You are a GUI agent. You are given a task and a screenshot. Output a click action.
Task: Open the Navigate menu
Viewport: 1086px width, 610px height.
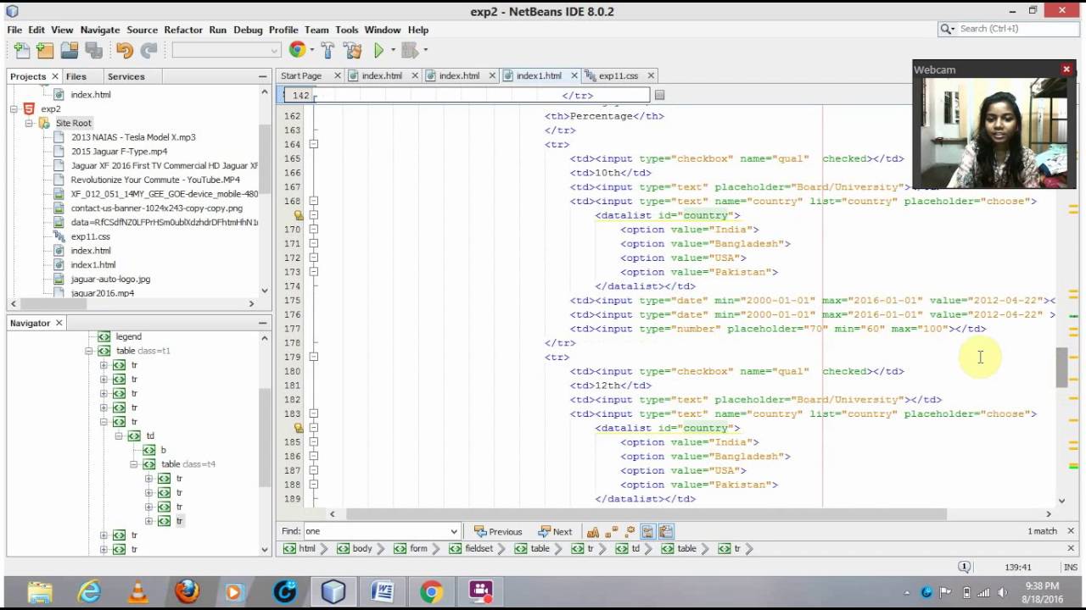(100, 30)
